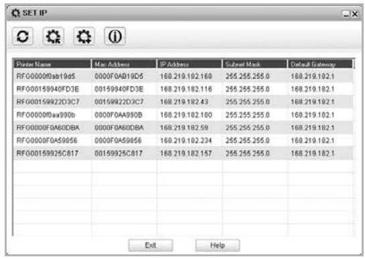Click Mac Address cell 0000F0A59856
This screenshot has height=259, width=365.
click(118, 141)
